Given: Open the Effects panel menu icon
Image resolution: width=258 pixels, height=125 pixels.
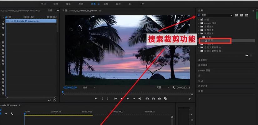Looking at the screenshot, I should click(x=253, y=11).
